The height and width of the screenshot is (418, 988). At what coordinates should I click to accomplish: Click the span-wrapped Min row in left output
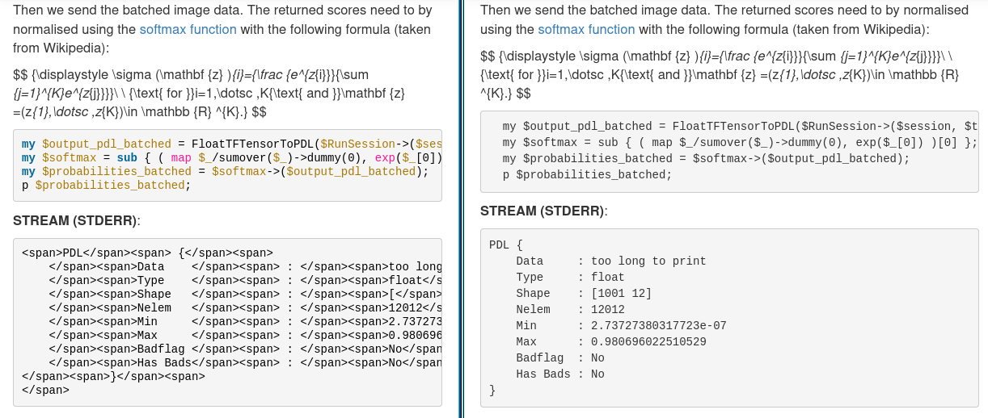click(245, 321)
